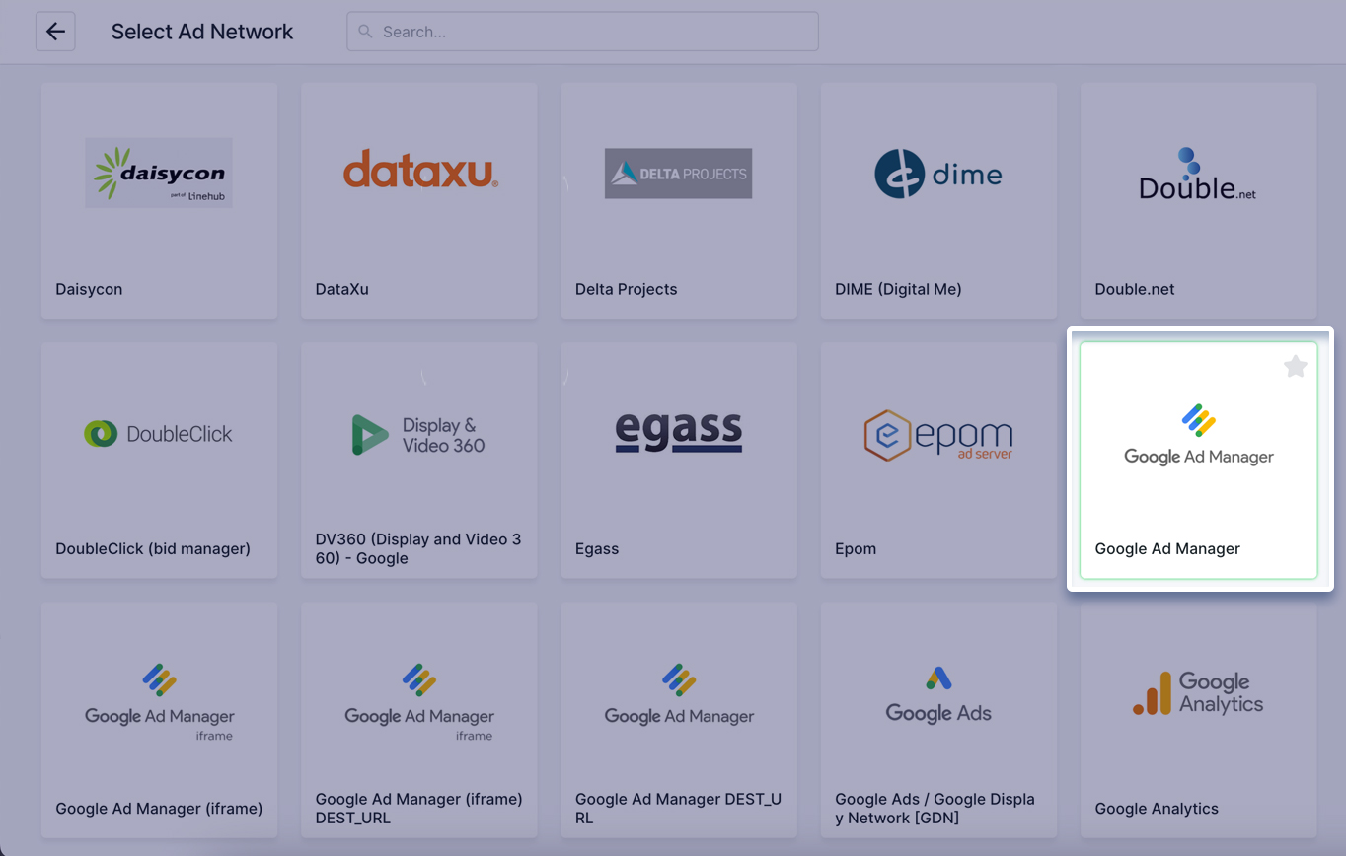Click the DoubleClick logo
This screenshot has height=856, width=1346.
point(159,433)
